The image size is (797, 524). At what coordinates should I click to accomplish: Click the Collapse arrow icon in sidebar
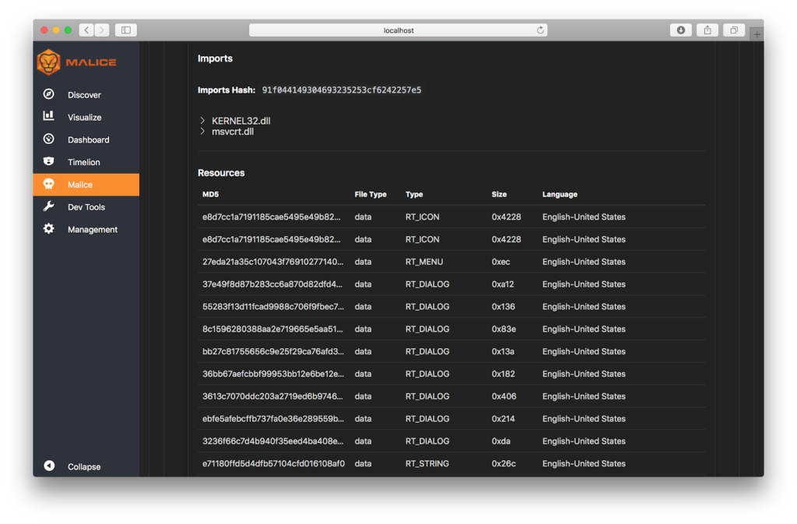click(x=49, y=466)
